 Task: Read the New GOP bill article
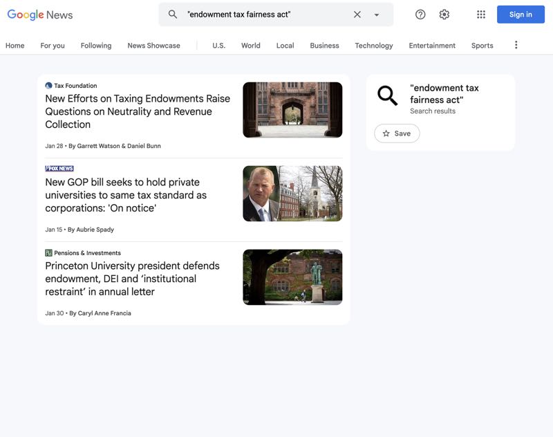[126, 195]
